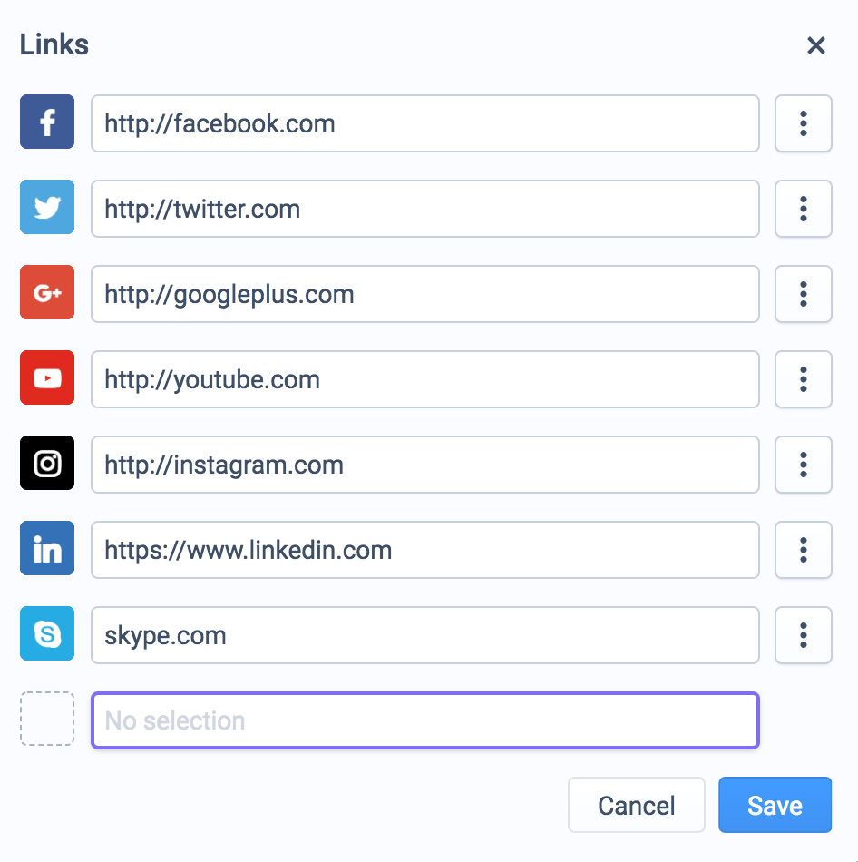Open the options menu beside the LinkedIn link
858x862 pixels.
pos(803,550)
